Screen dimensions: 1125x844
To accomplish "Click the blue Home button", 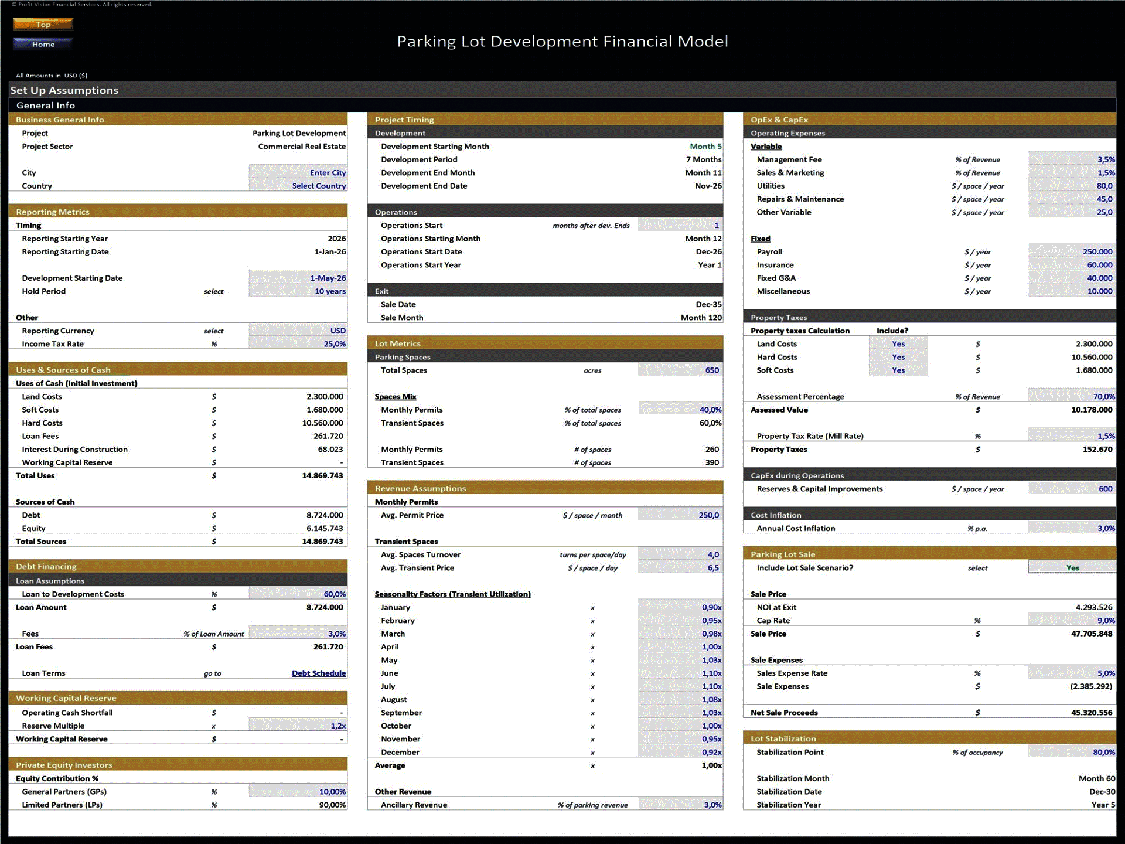I will click(43, 44).
